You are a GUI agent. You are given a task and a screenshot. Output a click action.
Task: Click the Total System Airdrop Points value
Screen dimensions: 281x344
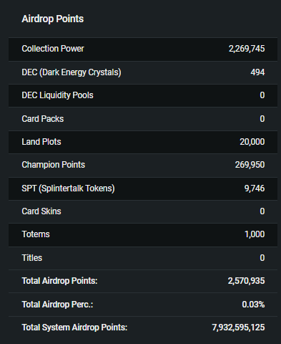(x=238, y=328)
